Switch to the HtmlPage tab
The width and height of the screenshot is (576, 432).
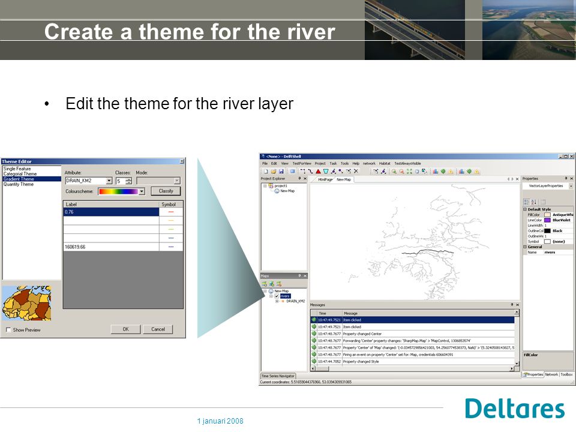click(x=325, y=179)
